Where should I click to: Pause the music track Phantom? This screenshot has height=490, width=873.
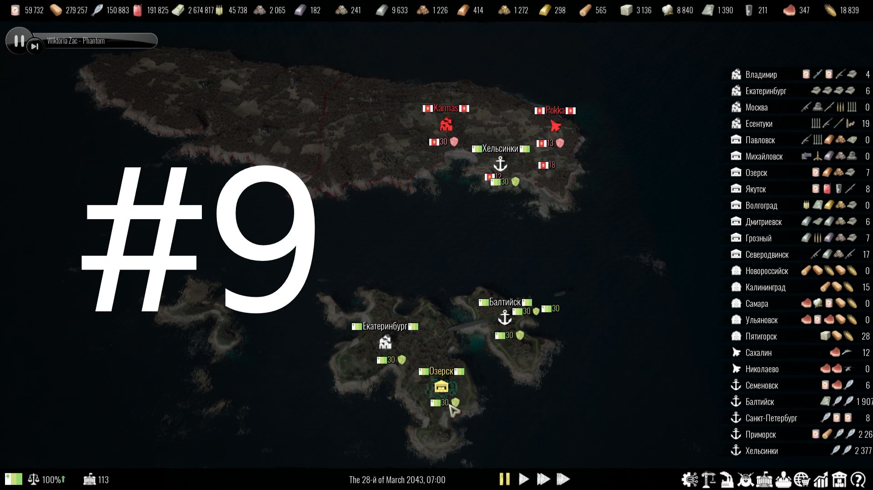pyautogui.click(x=19, y=41)
